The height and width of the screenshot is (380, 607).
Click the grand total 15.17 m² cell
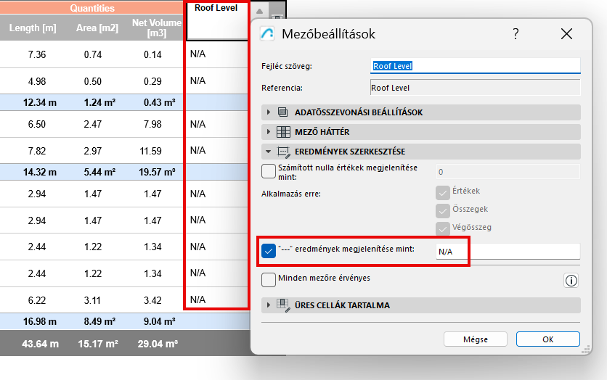[98, 344]
